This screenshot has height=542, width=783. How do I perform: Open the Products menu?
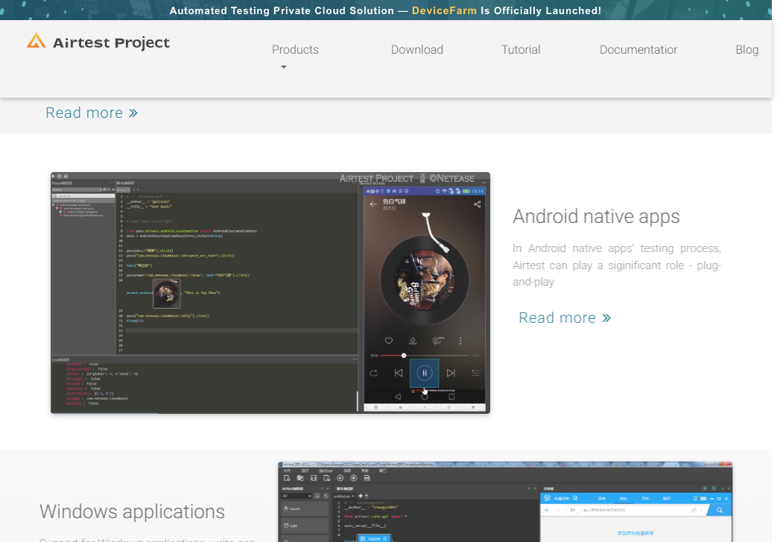click(x=295, y=49)
